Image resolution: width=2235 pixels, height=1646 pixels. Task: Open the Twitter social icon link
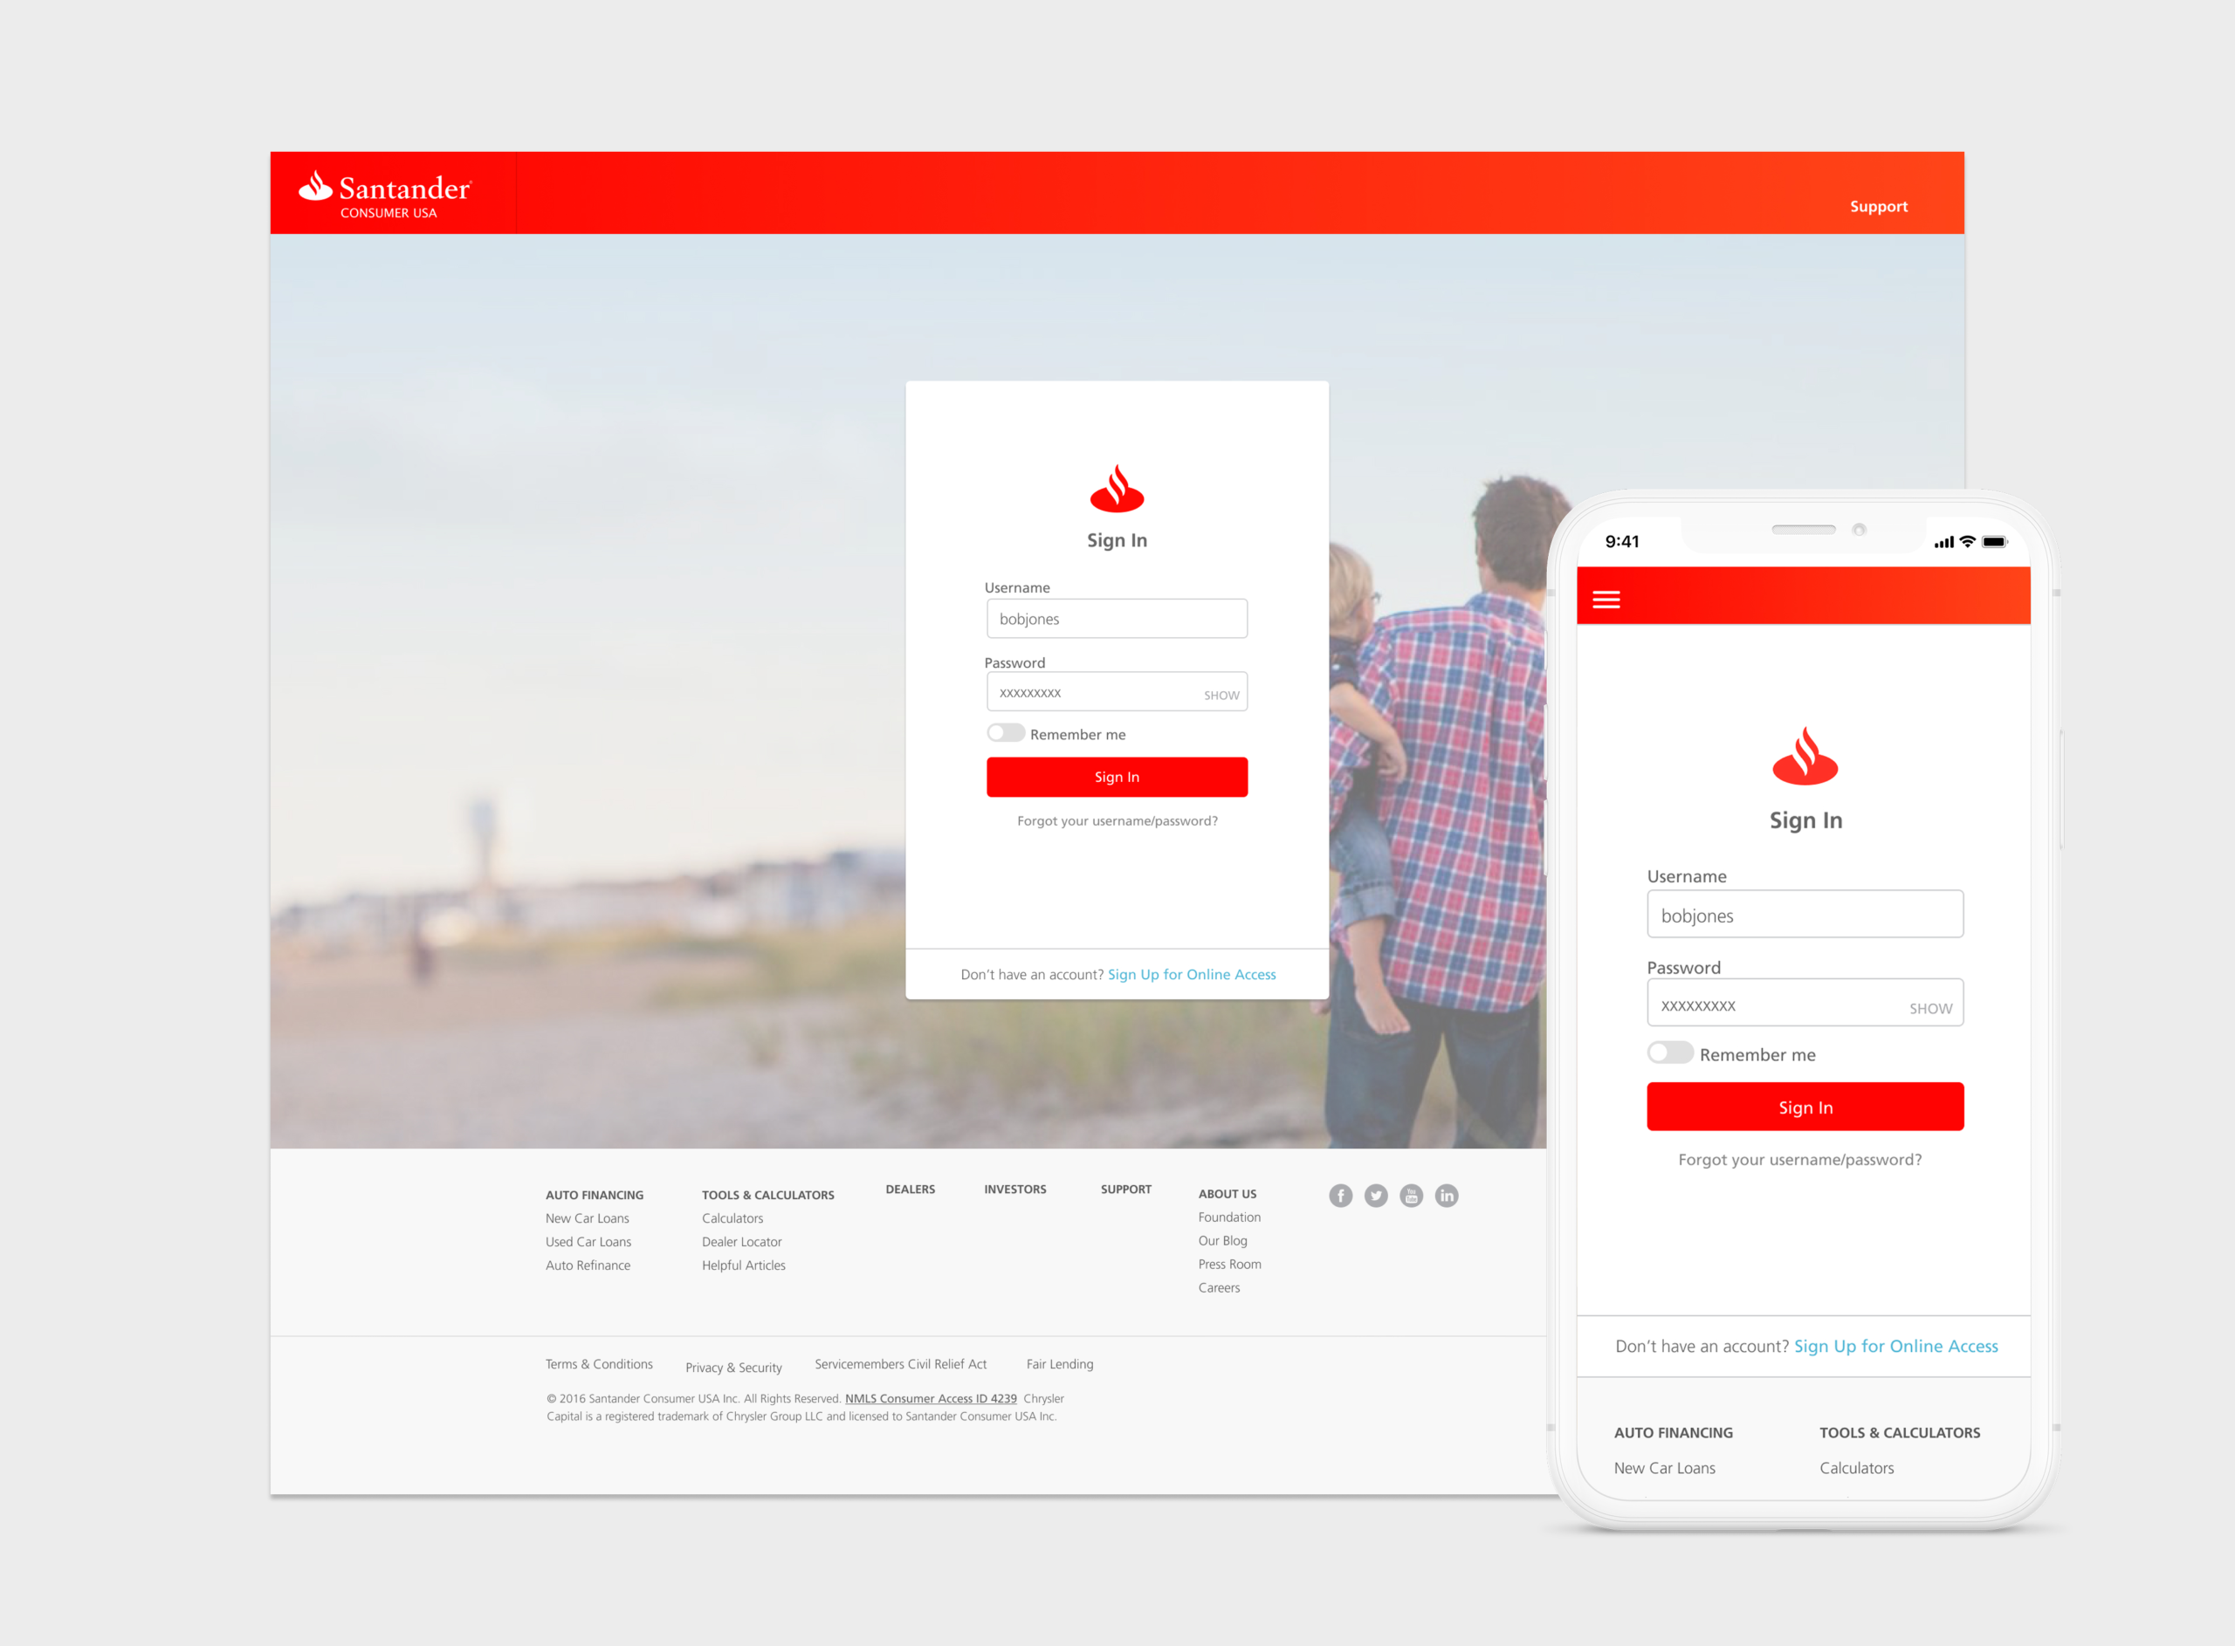1376,1196
